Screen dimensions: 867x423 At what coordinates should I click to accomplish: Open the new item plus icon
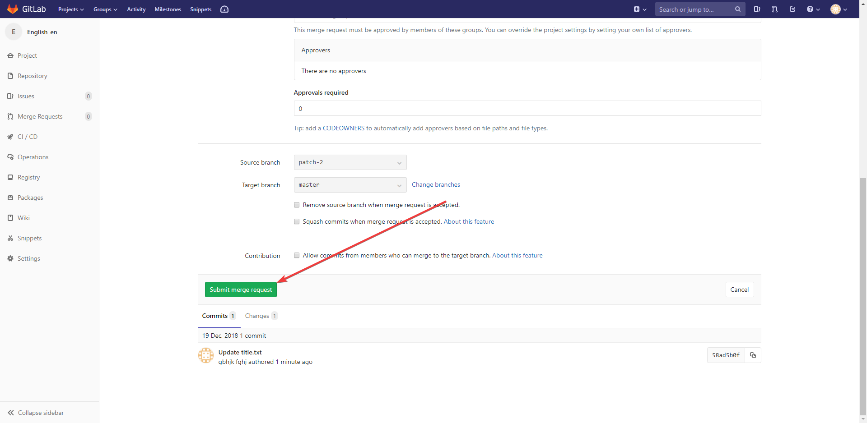[x=637, y=9]
